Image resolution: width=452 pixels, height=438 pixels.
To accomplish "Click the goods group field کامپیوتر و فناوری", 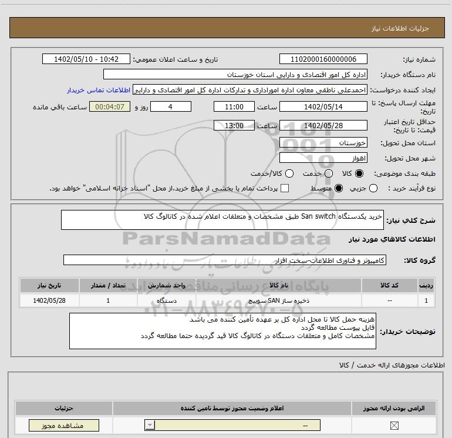I will (x=225, y=260).
